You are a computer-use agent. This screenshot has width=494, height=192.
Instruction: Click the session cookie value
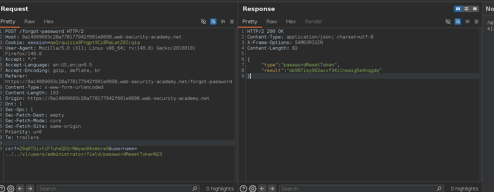point(95,42)
